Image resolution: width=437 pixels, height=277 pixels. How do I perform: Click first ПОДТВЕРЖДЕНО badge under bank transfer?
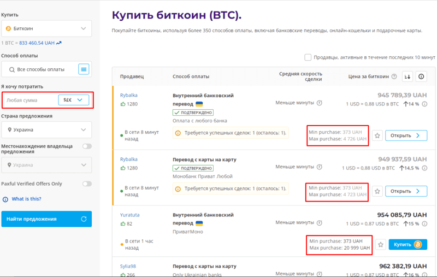[x=193, y=113]
